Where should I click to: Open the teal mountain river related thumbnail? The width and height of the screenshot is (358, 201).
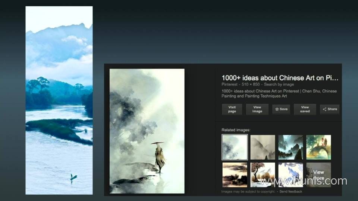pyautogui.click(x=291, y=147)
